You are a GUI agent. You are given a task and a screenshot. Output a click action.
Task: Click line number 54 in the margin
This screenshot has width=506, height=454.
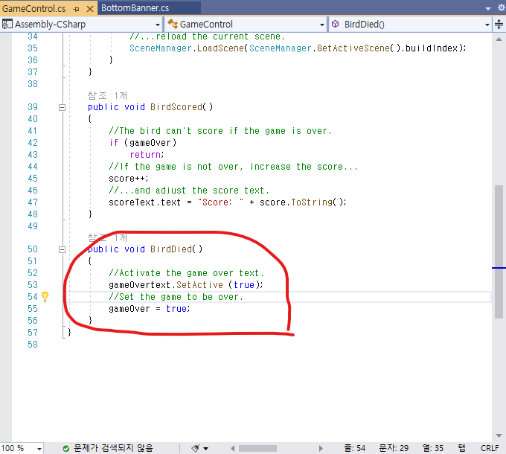(33, 297)
